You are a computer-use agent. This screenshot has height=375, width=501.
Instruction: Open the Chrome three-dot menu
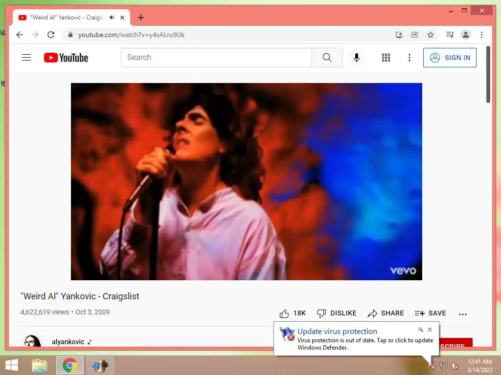(481, 35)
